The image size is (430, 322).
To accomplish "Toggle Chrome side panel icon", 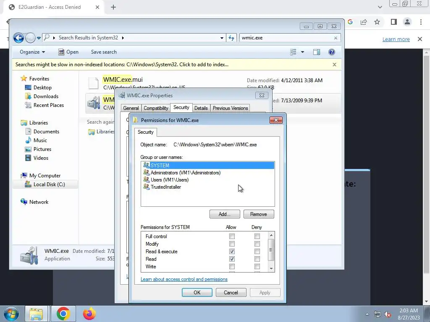I will 394,22.
